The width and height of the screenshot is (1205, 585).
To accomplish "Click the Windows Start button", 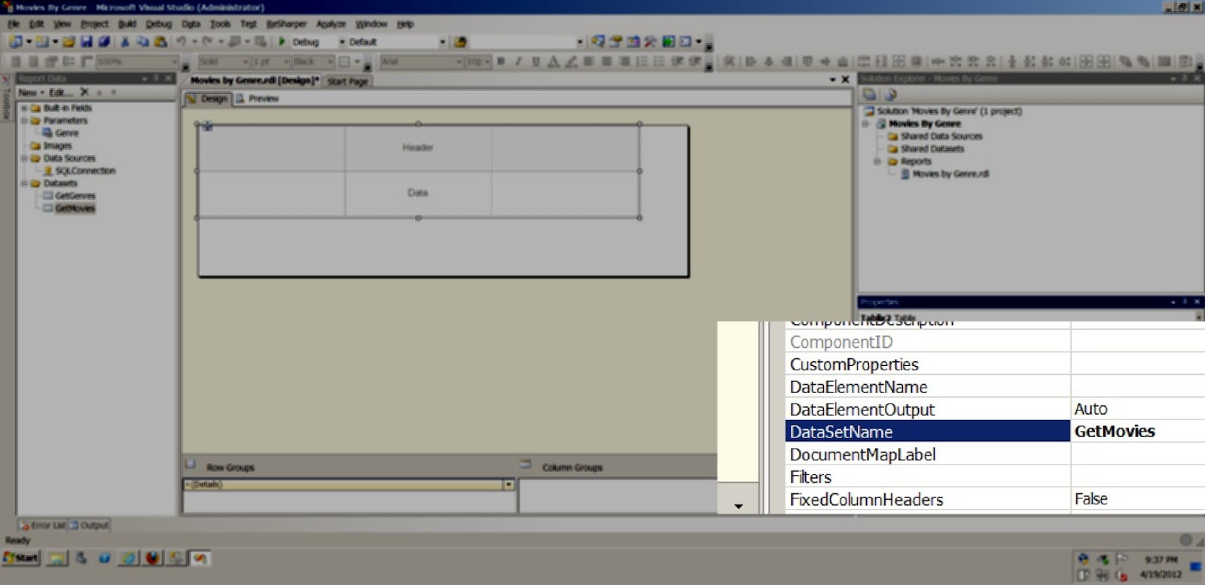I will click(21, 558).
